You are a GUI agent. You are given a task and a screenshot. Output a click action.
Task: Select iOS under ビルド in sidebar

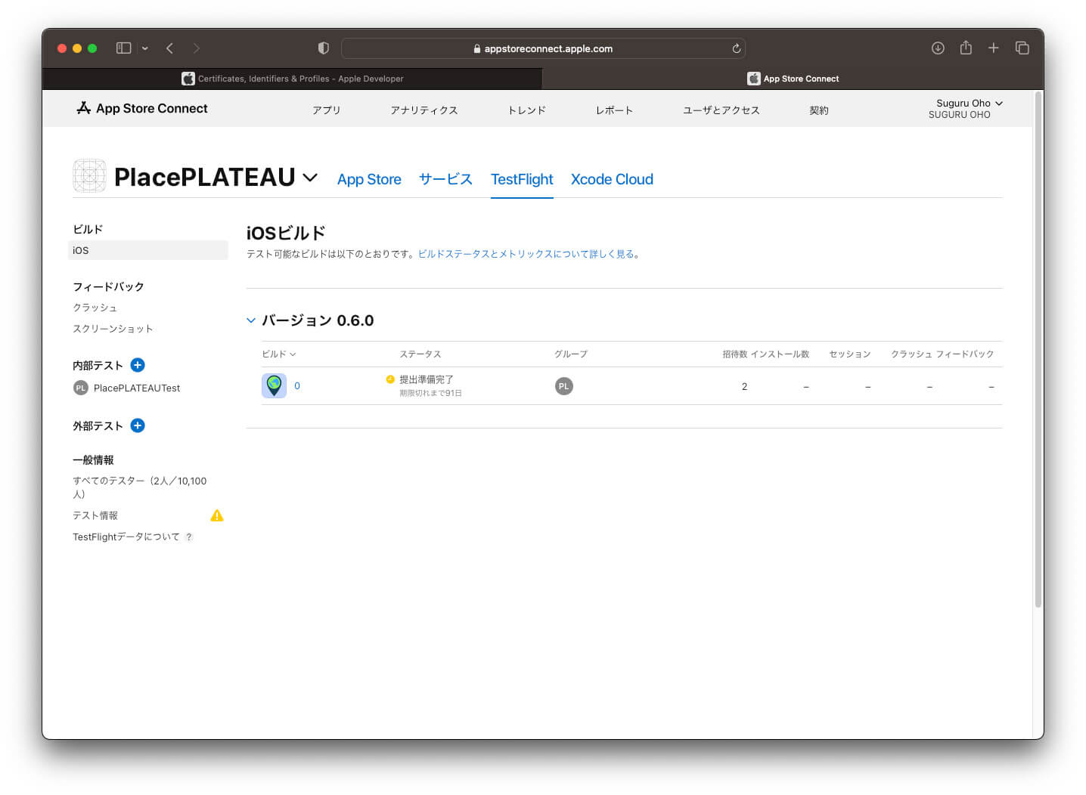[x=147, y=250]
